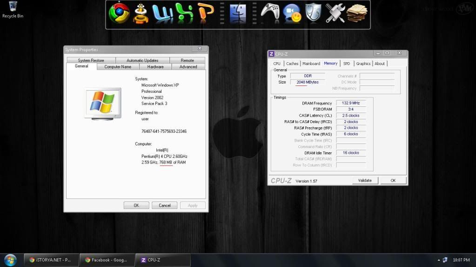This screenshot has height=267, width=476.
Task: Launch the joystick-figure dock icon next to Chrome
Action: point(141,13)
